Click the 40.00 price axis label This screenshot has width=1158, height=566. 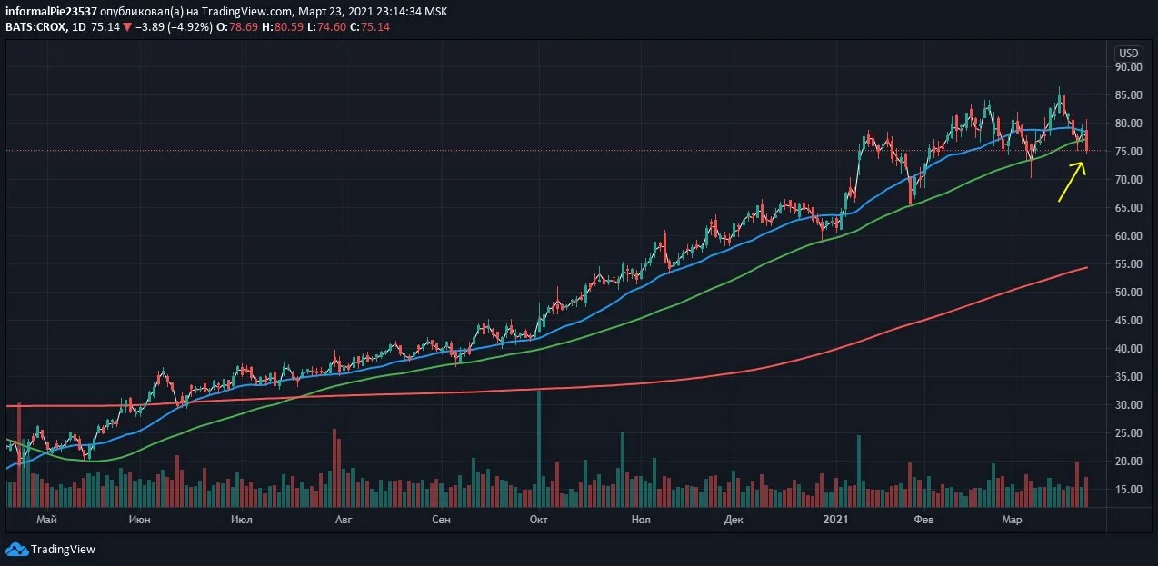point(1130,348)
